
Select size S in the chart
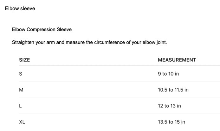point(21,74)
